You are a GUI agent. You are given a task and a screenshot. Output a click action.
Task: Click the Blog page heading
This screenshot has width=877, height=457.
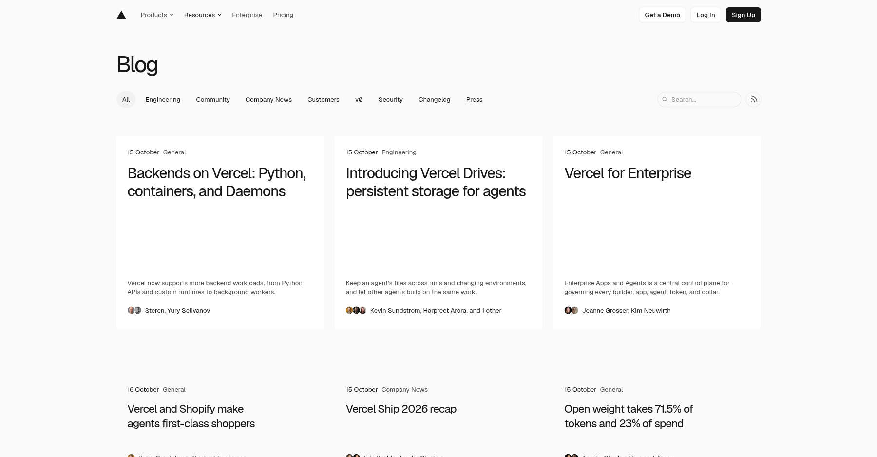137,65
